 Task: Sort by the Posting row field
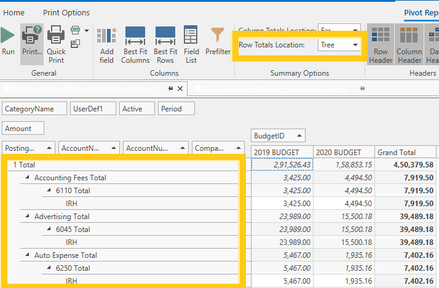click(x=28, y=148)
